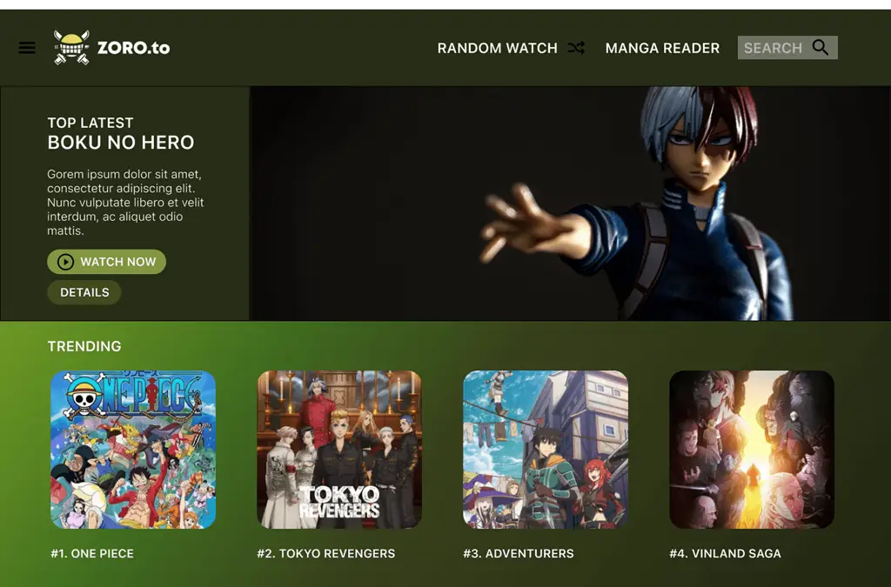891x587 pixels.
Task: Click the '#1. ONE PIECE' title
Action: coord(92,553)
